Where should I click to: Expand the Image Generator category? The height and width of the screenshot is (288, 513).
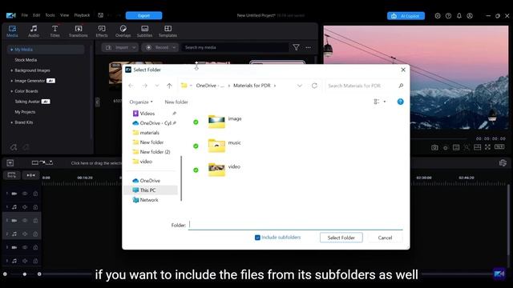pos(12,81)
